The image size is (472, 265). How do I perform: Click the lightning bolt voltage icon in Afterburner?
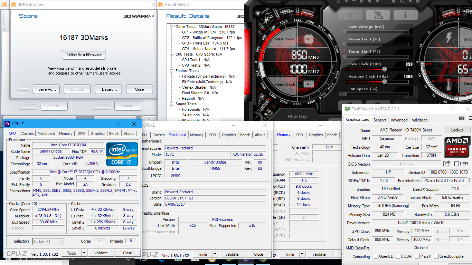tap(449, 37)
